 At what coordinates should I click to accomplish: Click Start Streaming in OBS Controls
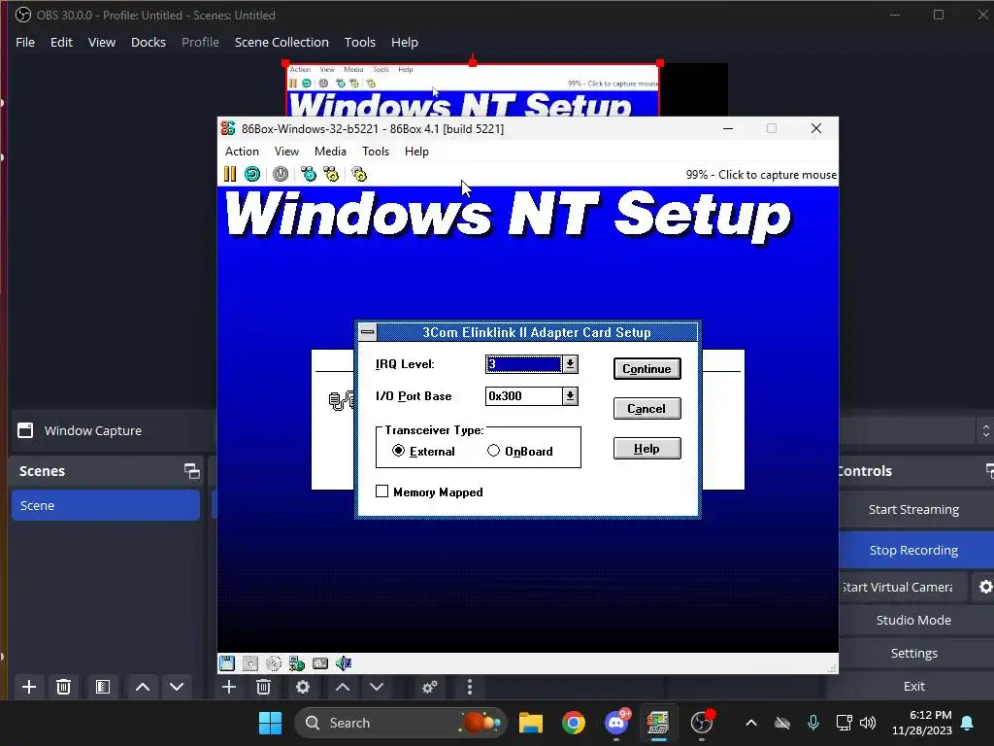pyautogui.click(x=913, y=509)
